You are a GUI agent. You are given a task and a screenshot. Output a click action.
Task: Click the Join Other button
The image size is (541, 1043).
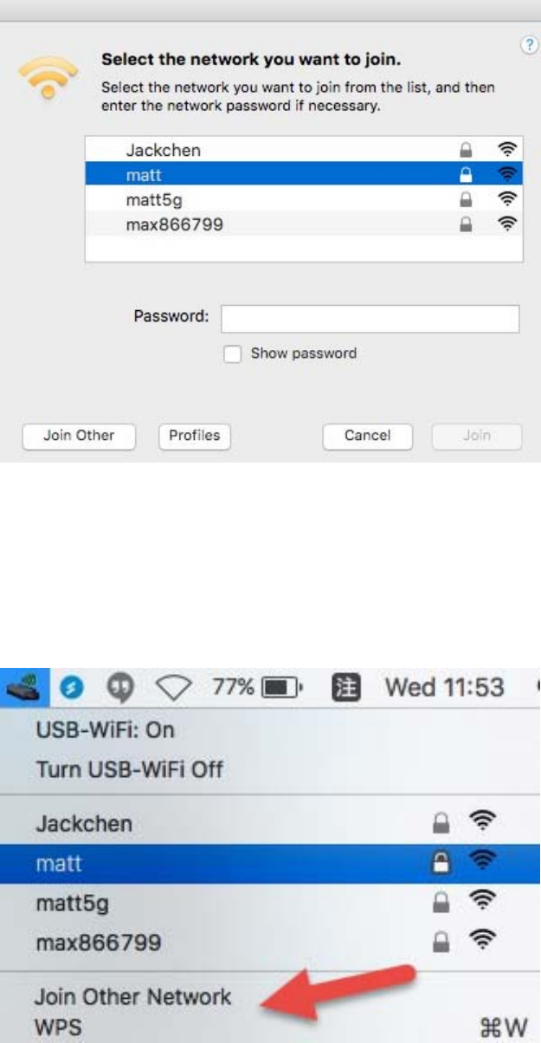click(80, 436)
